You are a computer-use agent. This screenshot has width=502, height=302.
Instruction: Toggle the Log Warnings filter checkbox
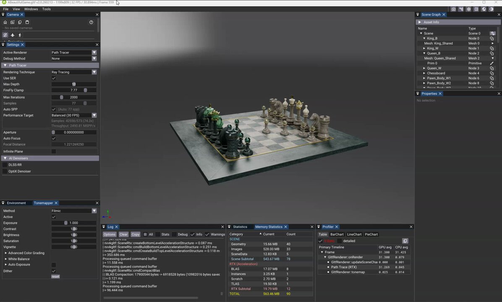[207, 234]
